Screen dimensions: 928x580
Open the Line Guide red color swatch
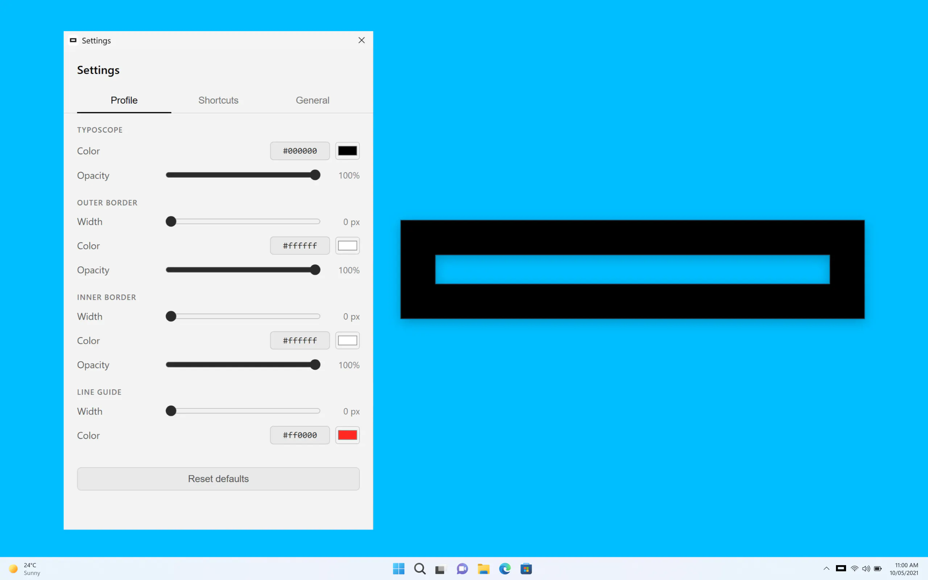pos(347,435)
